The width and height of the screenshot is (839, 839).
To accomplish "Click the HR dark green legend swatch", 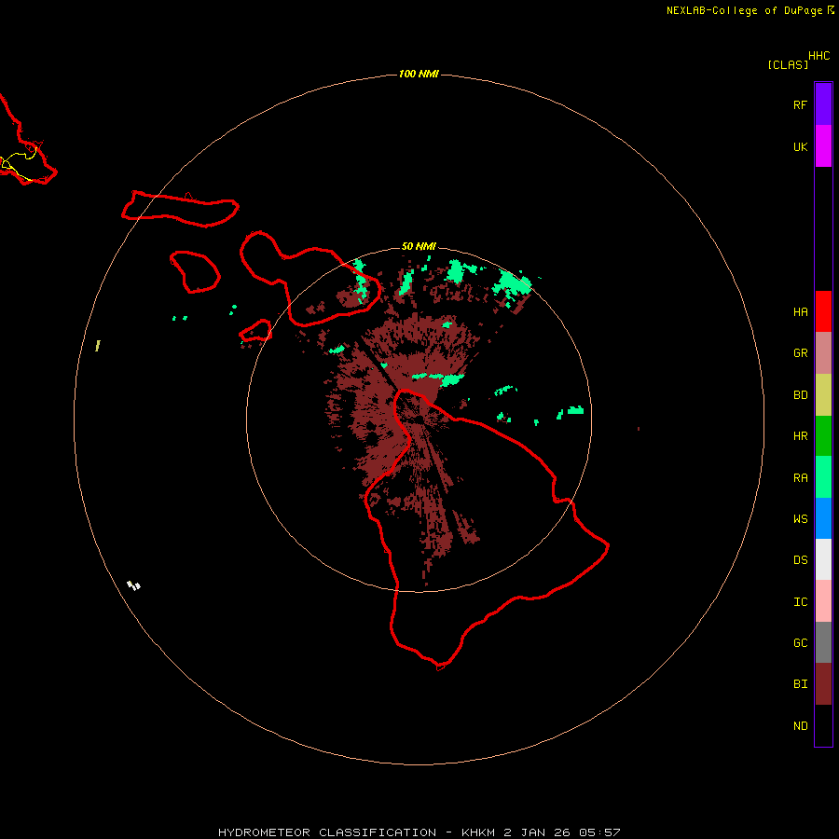I will tap(823, 436).
